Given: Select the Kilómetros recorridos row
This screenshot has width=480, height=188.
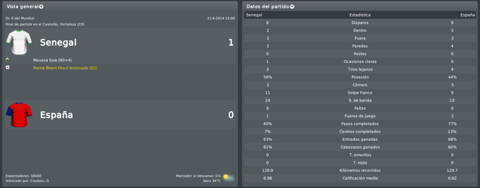Looking at the screenshot, I should (360, 170).
